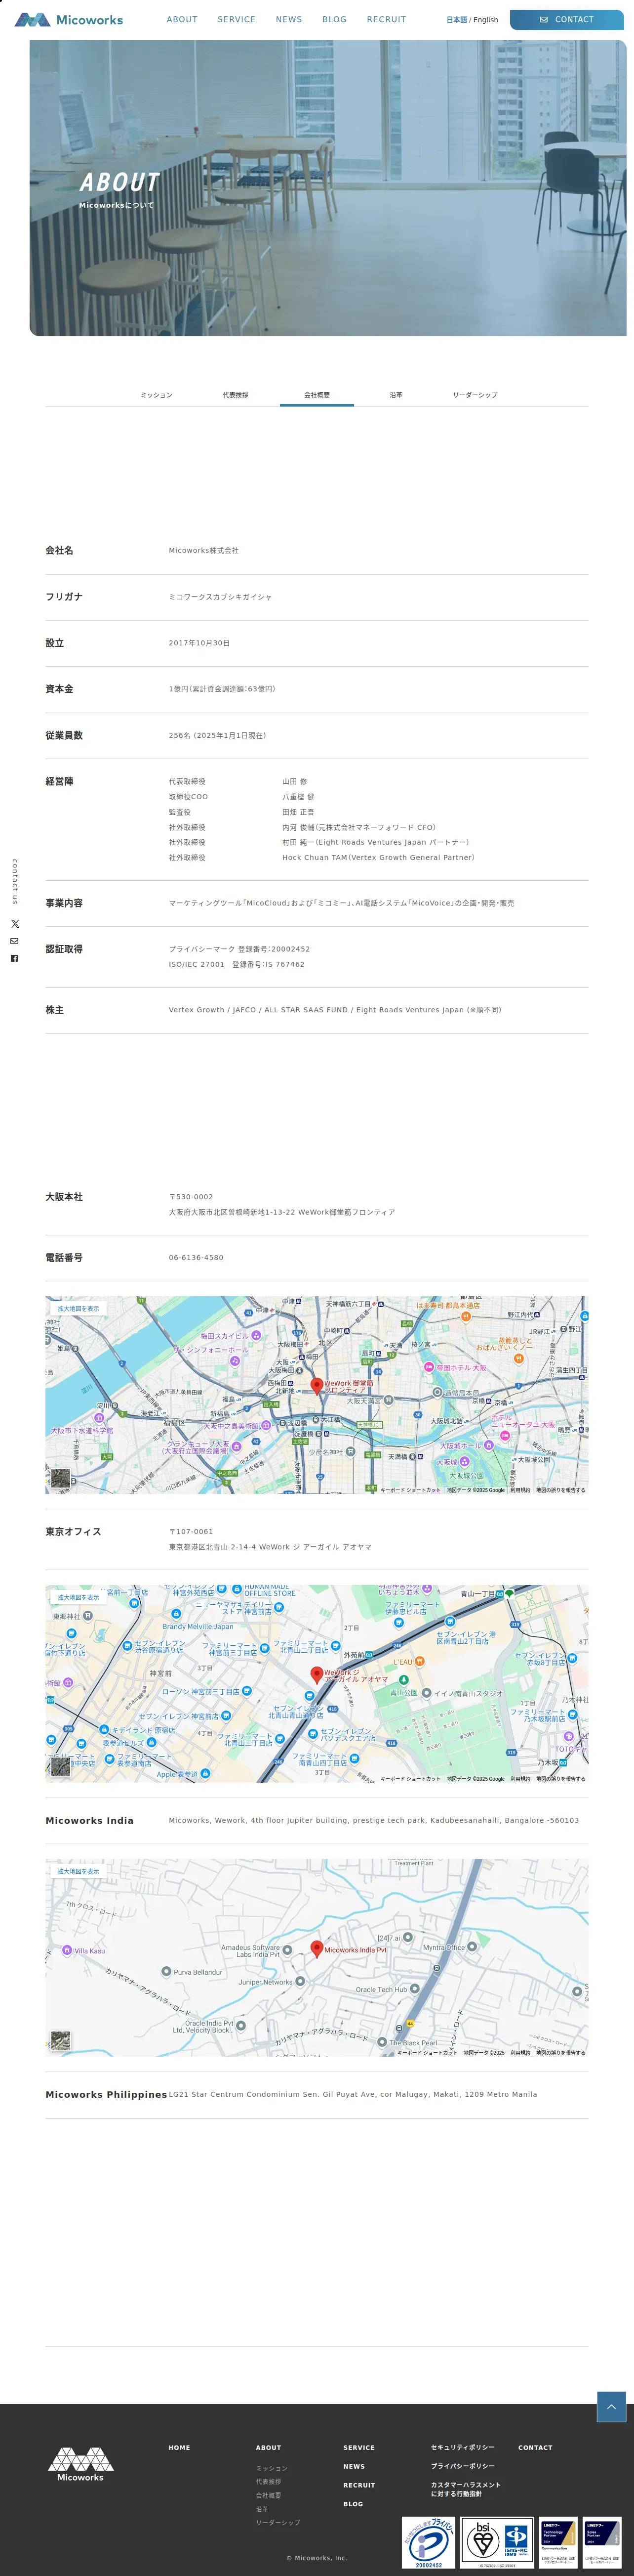This screenshot has height=2576, width=634.
Task: Open the footer プライバシーポリシー link
Action: coord(462,2466)
